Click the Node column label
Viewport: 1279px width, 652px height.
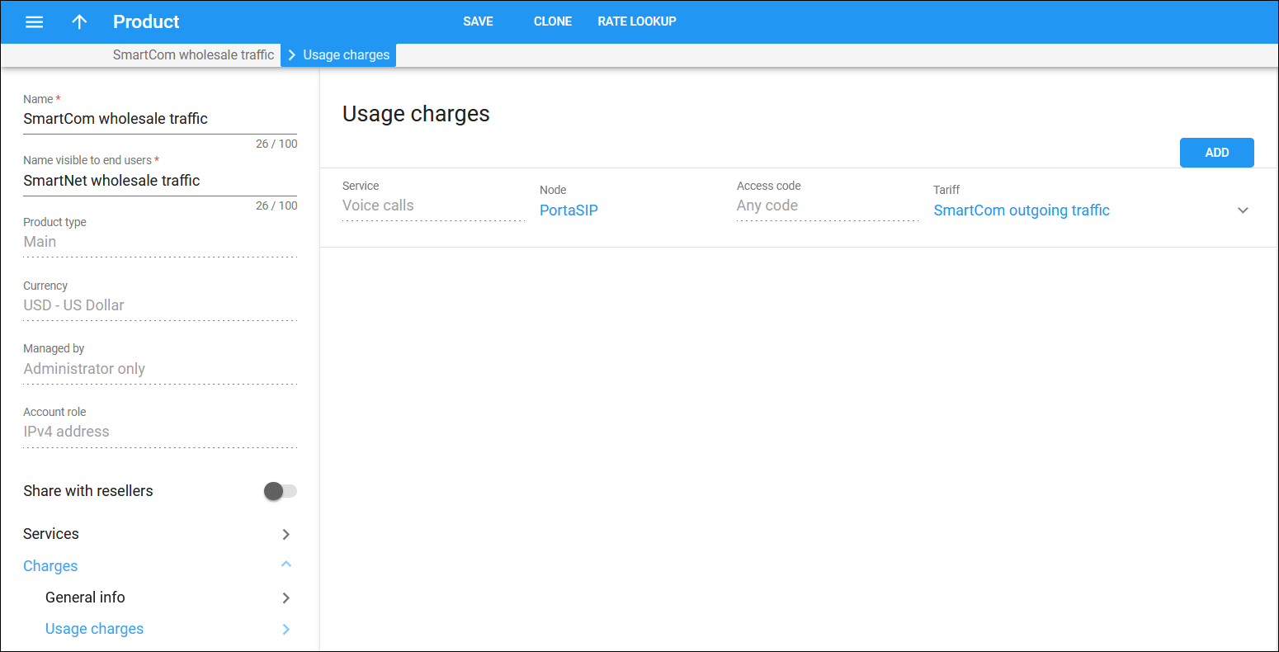click(553, 190)
